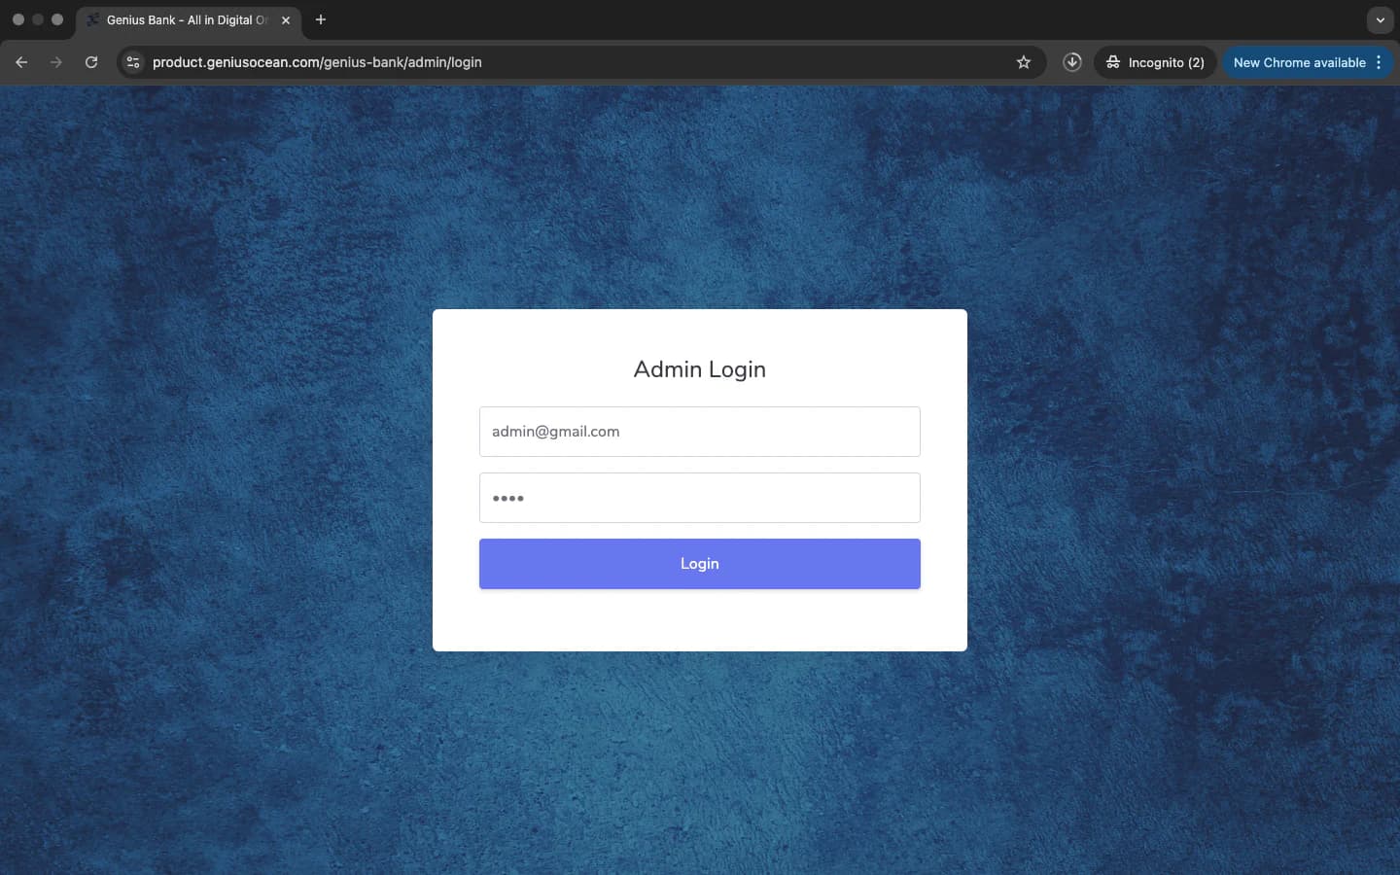Click the browser forward arrow
Viewport: 1400px width, 875px height.
click(56, 62)
